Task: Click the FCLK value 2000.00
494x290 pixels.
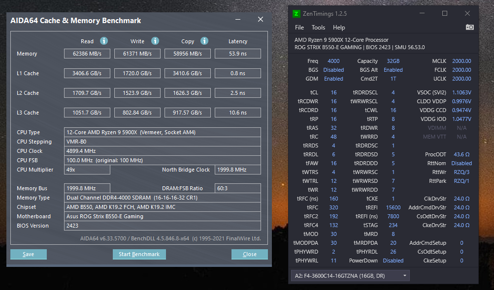Action: 461,70
